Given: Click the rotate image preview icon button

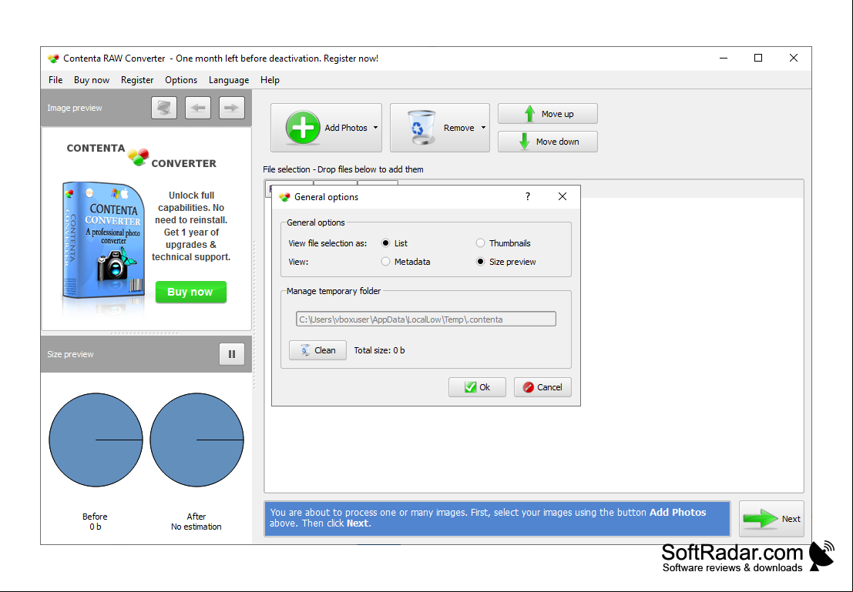Looking at the screenshot, I should (164, 108).
